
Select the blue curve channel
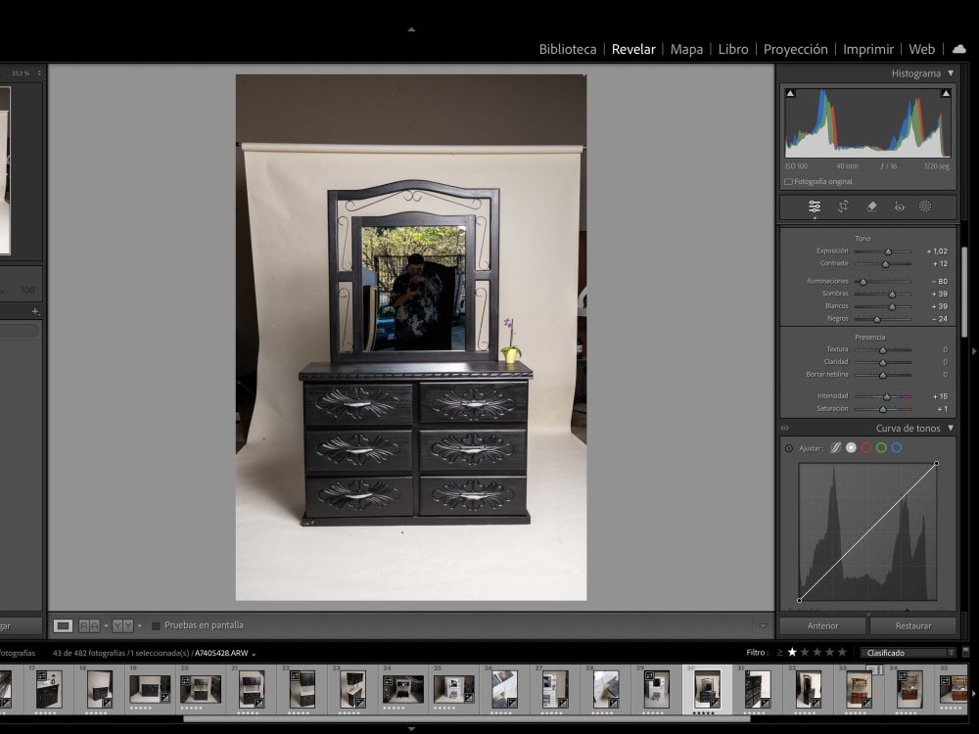(x=897, y=447)
